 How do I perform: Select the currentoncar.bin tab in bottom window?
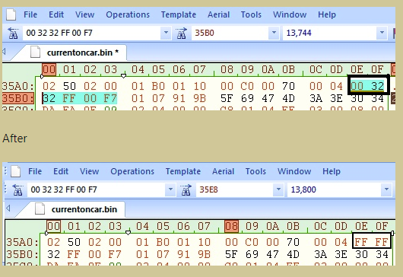pyautogui.click(x=84, y=209)
